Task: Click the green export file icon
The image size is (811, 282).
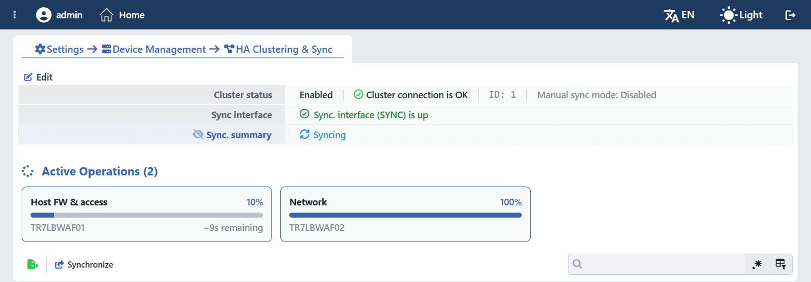Action: 32,264
